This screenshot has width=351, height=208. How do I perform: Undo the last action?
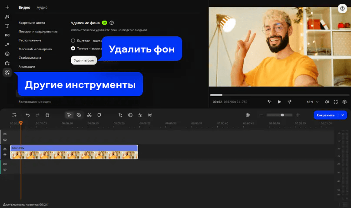point(28,115)
